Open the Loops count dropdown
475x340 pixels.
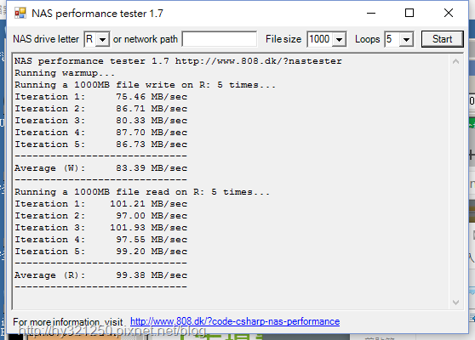406,39
